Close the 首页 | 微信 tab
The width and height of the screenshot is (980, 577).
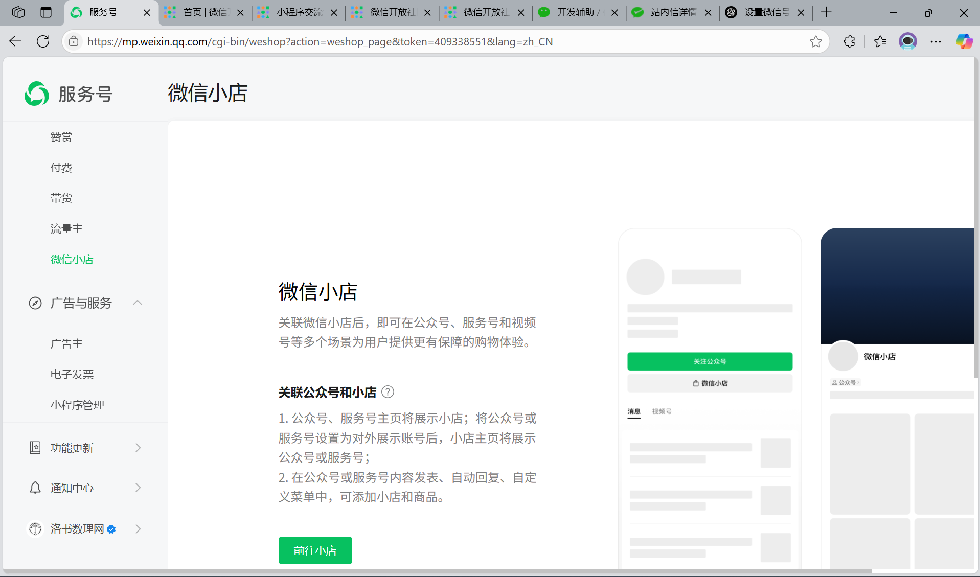click(240, 13)
